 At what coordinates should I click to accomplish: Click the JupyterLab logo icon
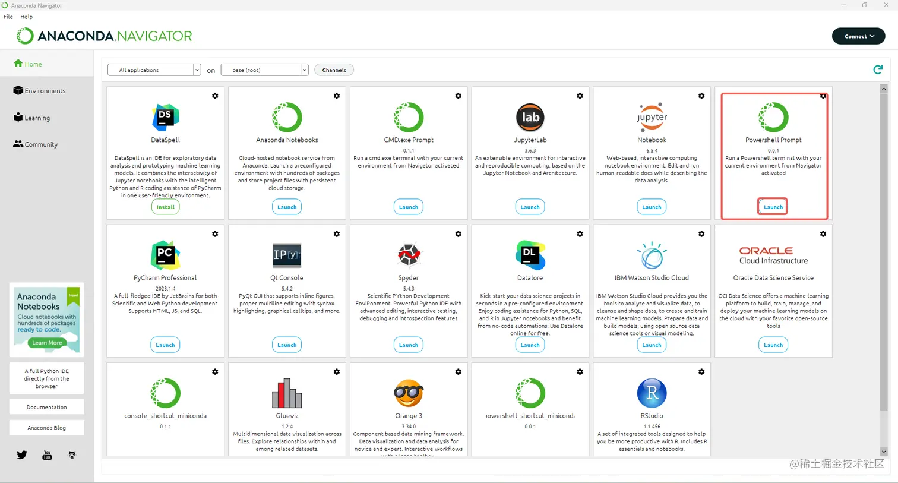coord(530,117)
